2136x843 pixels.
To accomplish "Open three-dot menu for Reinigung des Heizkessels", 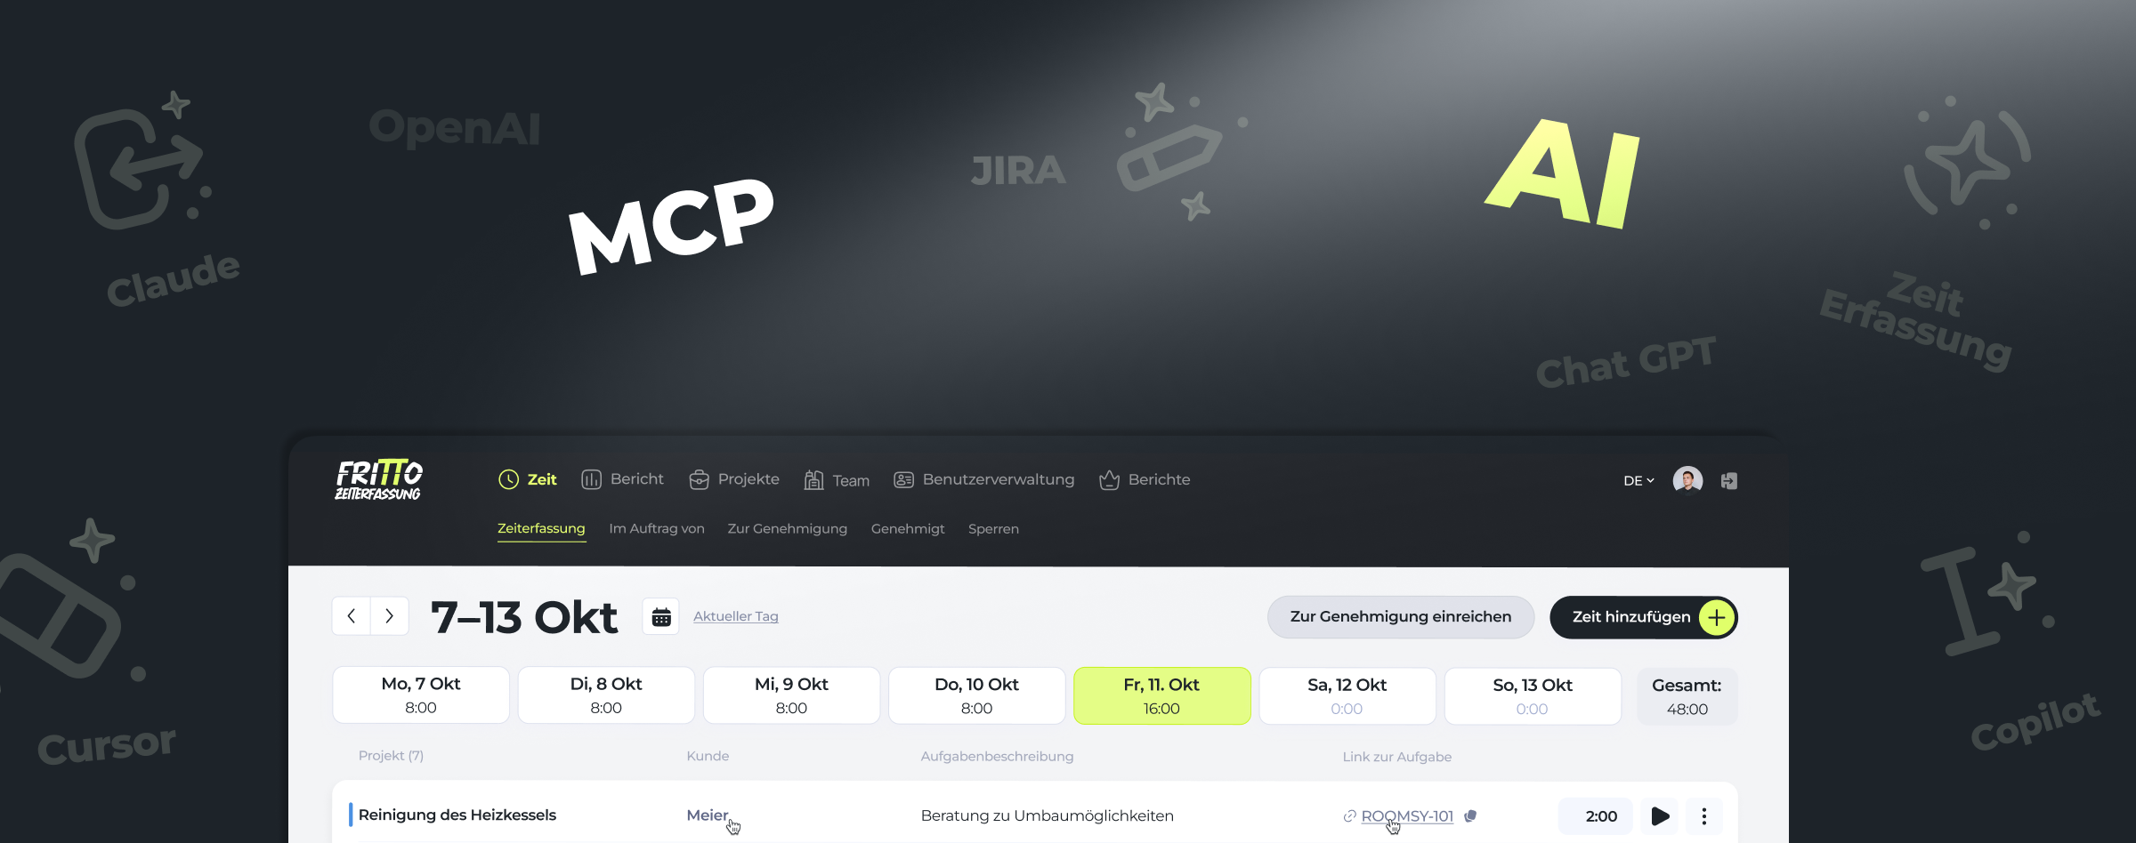I will pyautogui.click(x=1703, y=815).
